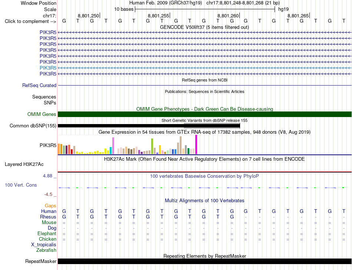This screenshot has width=352, height=270.
Task: Click the X_tropicalis species label
Action: tap(44, 245)
